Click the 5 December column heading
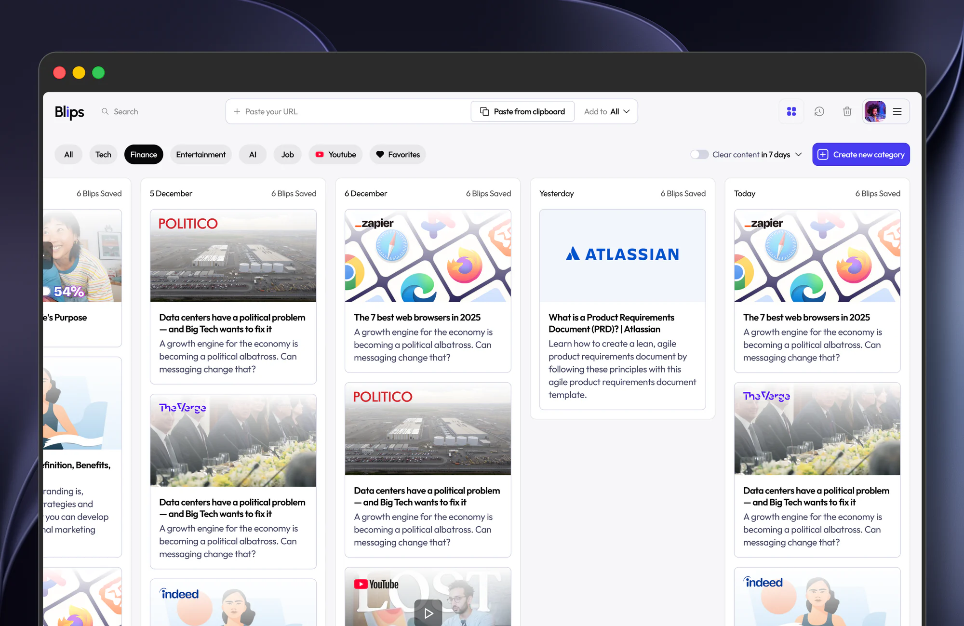The image size is (964, 626). [171, 194]
